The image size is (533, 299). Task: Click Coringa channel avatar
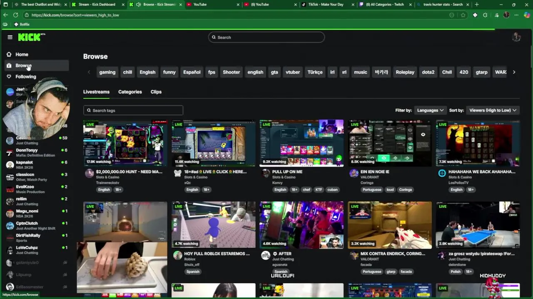coord(354,173)
